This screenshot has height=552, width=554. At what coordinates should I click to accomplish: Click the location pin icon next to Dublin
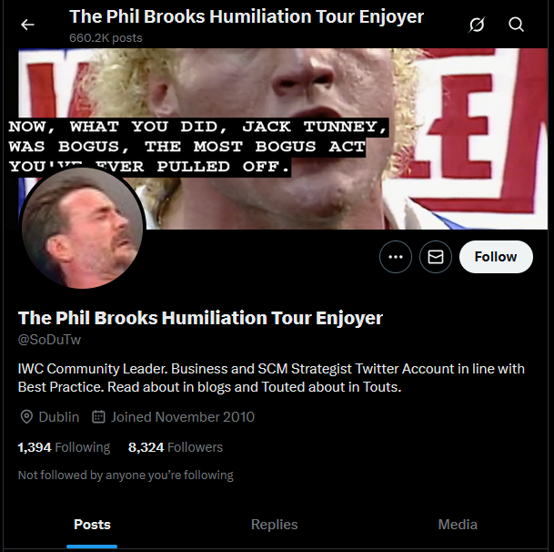[26, 417]
